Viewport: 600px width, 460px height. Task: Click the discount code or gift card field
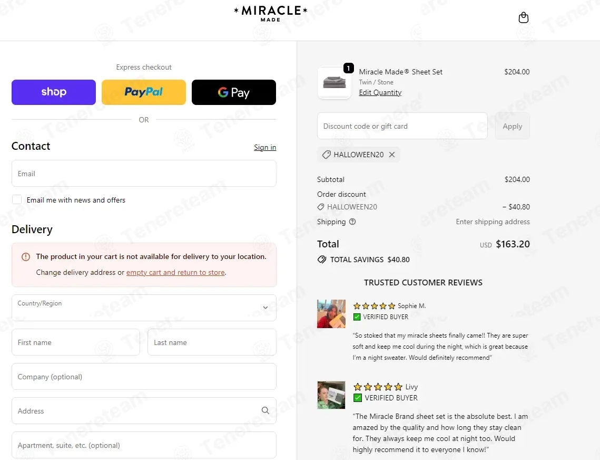click(x=402, y=126)
